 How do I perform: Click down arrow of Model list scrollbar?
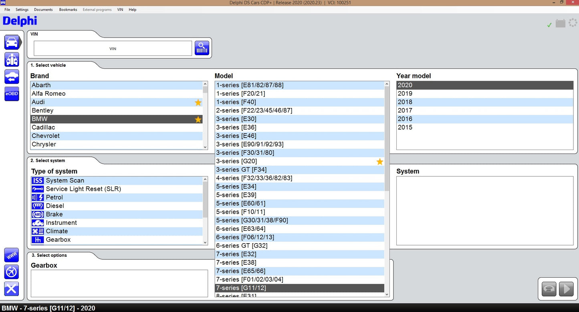[x=387, y=294]
